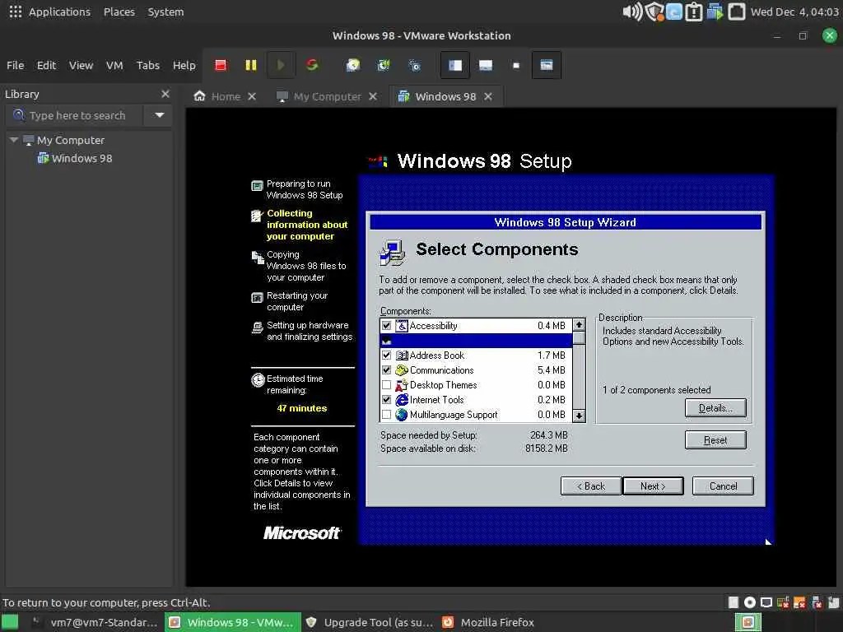Collapse the My Computer tree node
This screenshot has width=843, height=632.
click(14, 140)
